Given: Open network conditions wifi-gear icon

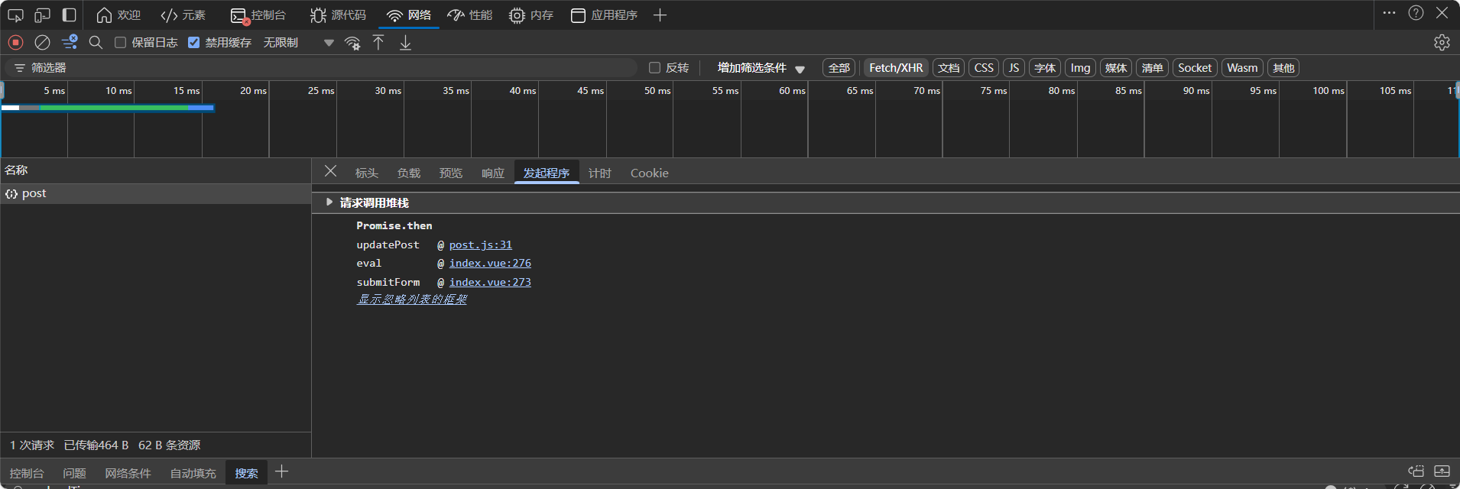Looking at the screenshot, I should 352,43.
